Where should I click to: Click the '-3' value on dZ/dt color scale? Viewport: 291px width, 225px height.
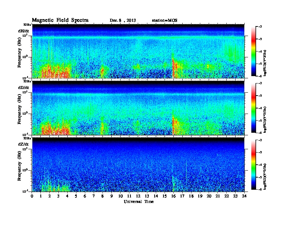tap(260, 153)
